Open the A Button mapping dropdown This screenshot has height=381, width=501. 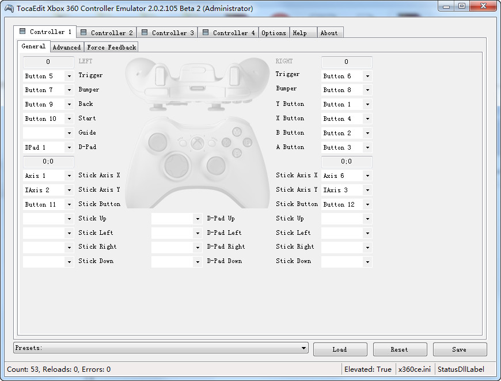coord(368,147)
